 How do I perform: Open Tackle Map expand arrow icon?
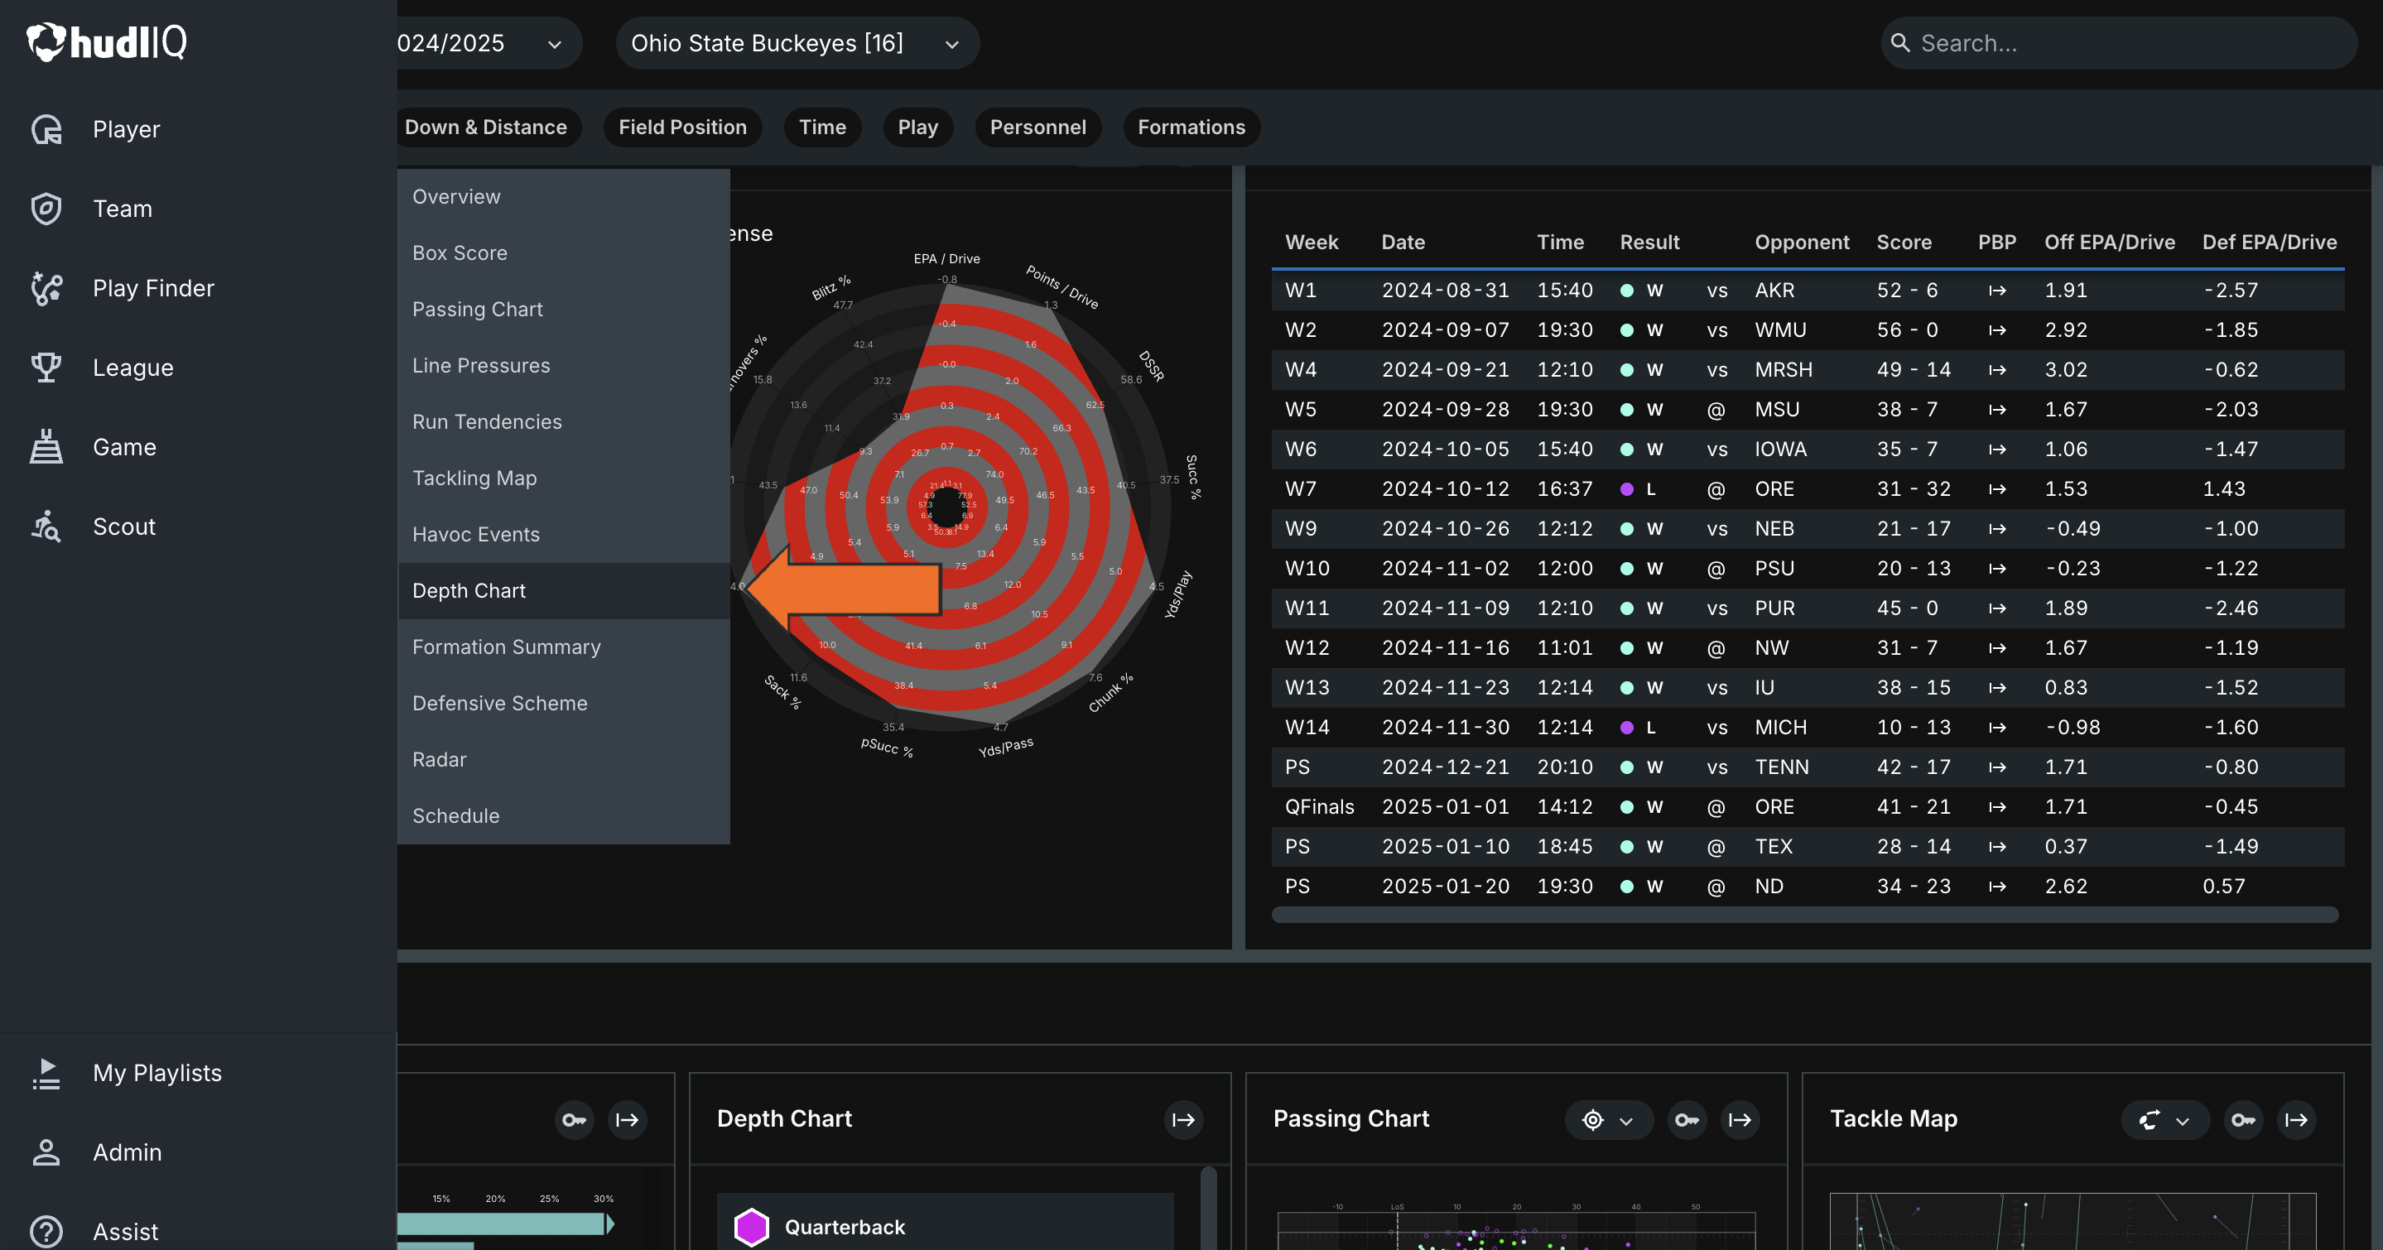click(x=2296, y=1120)
